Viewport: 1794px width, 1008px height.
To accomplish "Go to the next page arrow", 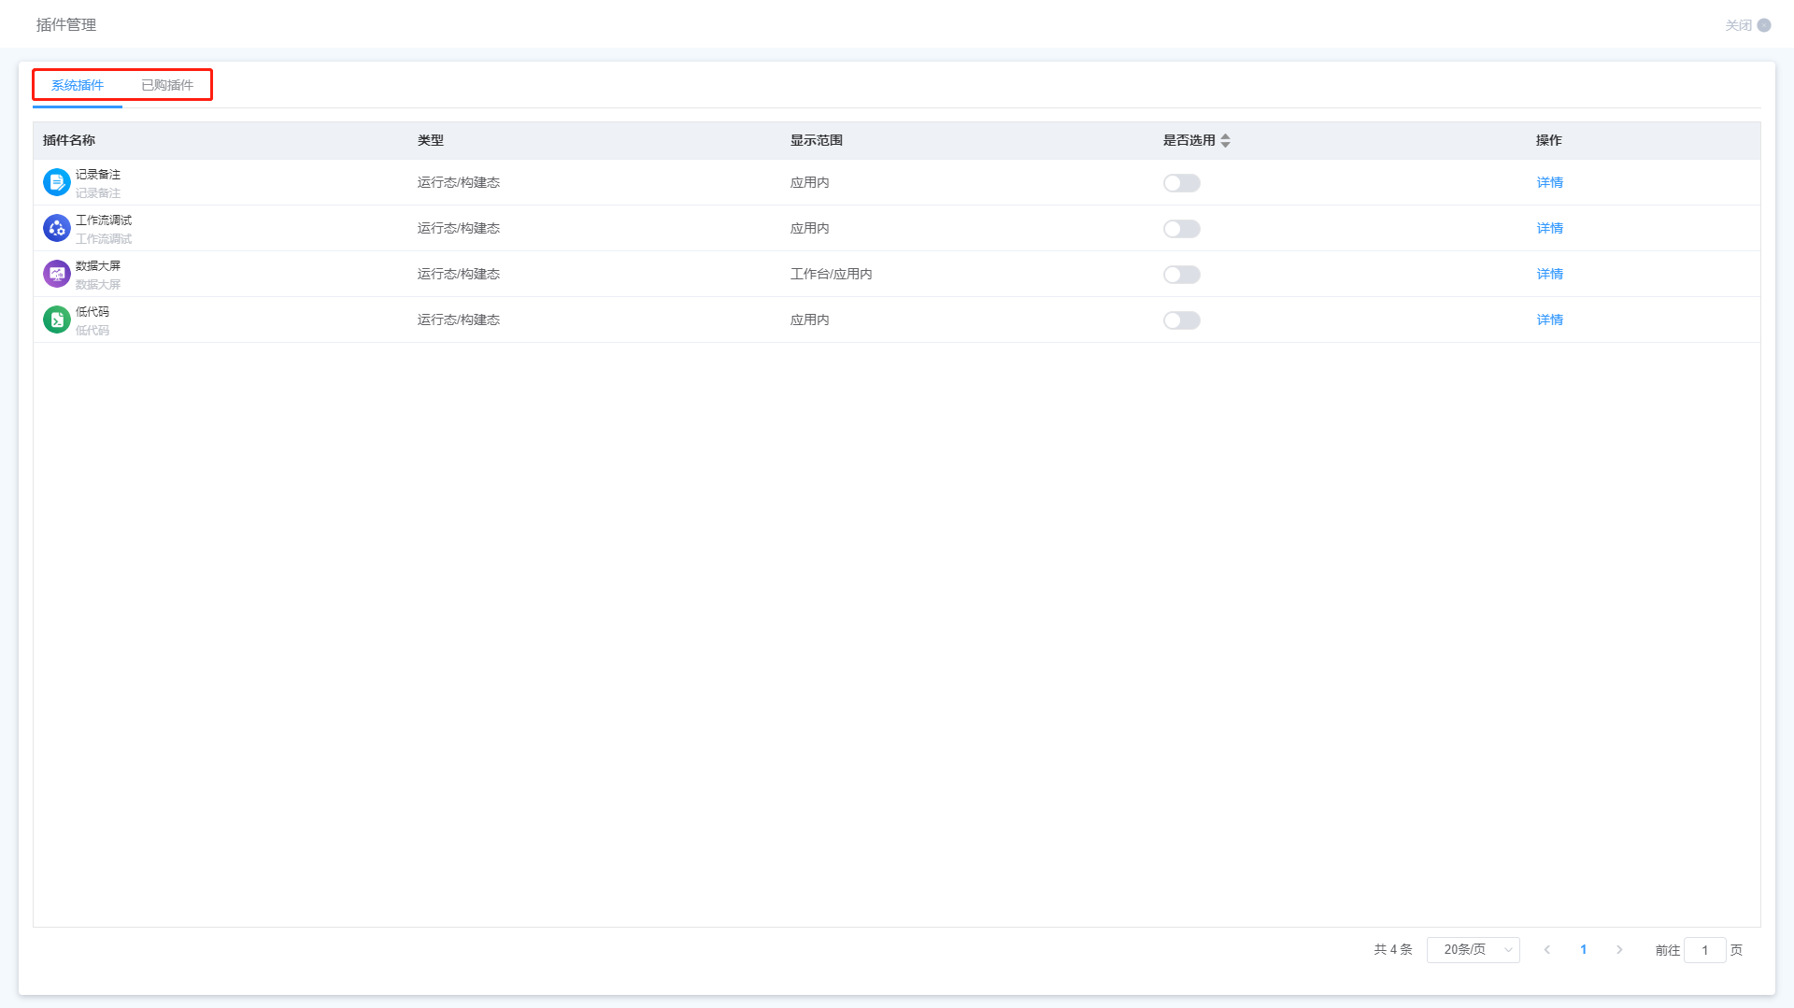I will coord(1619,950).
